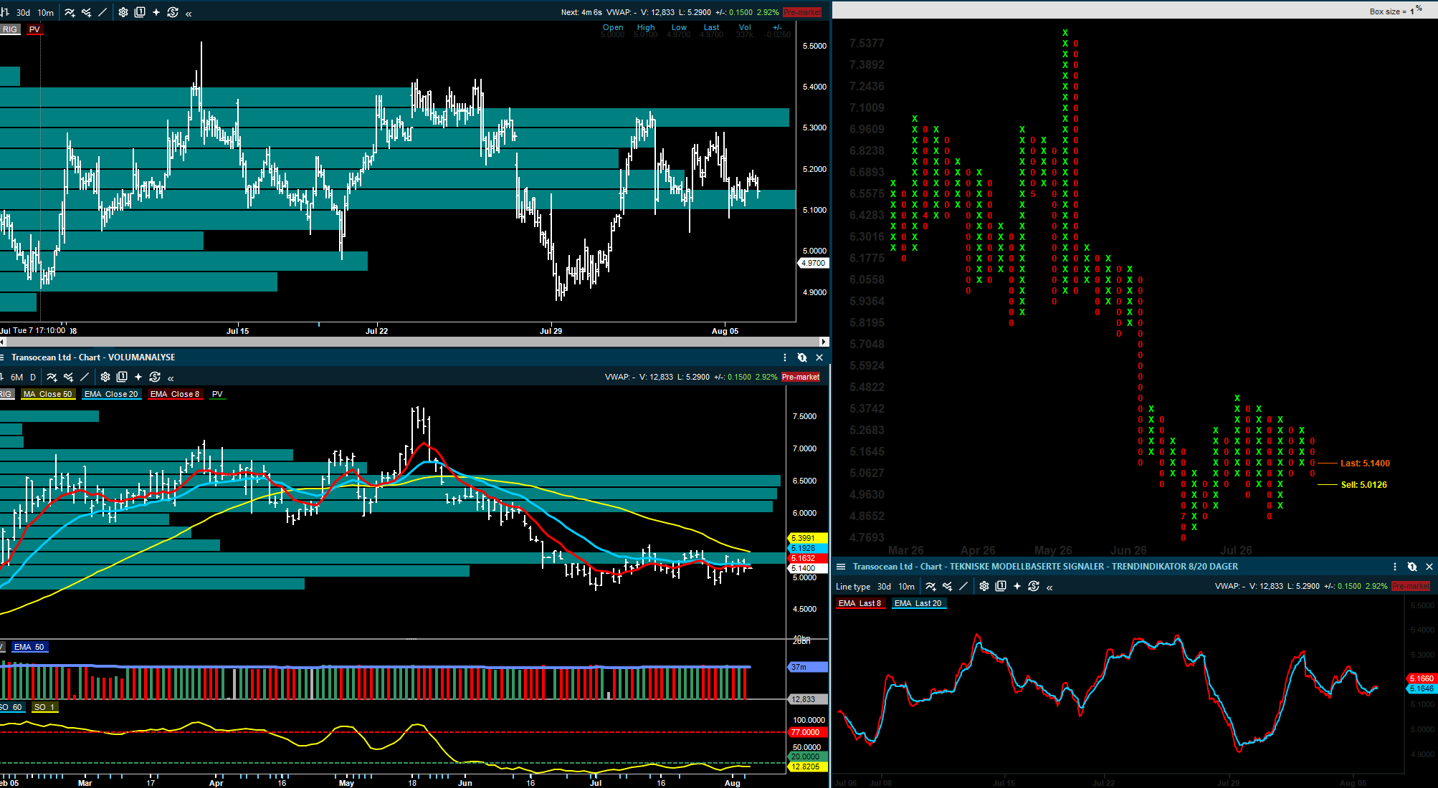Viewport: 1438px width, 788px height.
Task: Toggle the crosshair tool in the VOLUMANALYSE toolbar
Action: coord(138,377)
